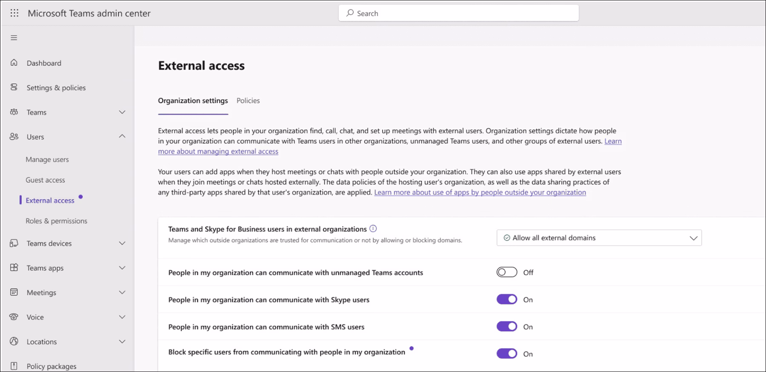Click the Settings & policies label
The image size is (766, 372).
coord(56,87)
